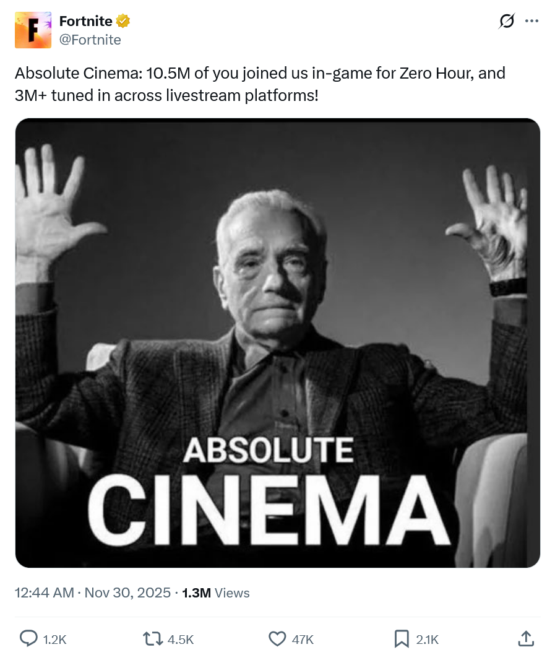Click the Nov 30, 2025 date
Screen dimensions: 555x660
click(127, 593)
